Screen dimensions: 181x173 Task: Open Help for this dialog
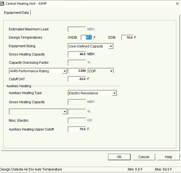coord(168,157)
